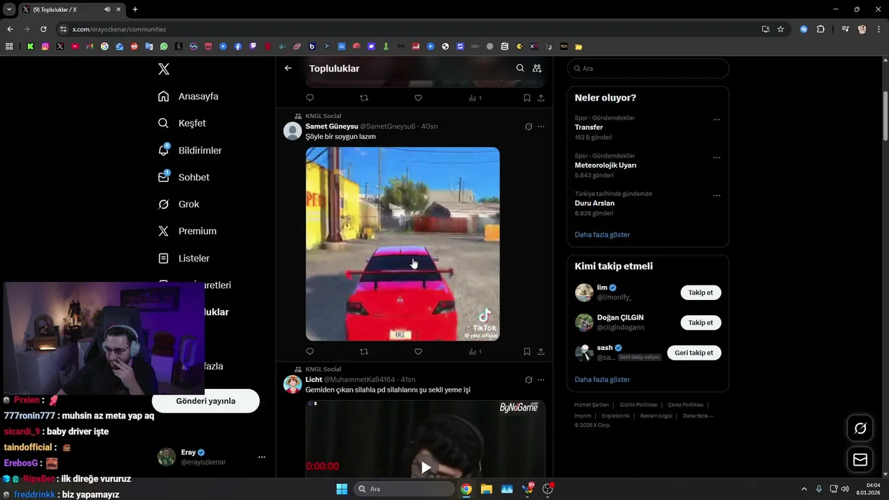The image size is (889, 500).
Task: Bookmark this page with the star icon
Action: 781,29
